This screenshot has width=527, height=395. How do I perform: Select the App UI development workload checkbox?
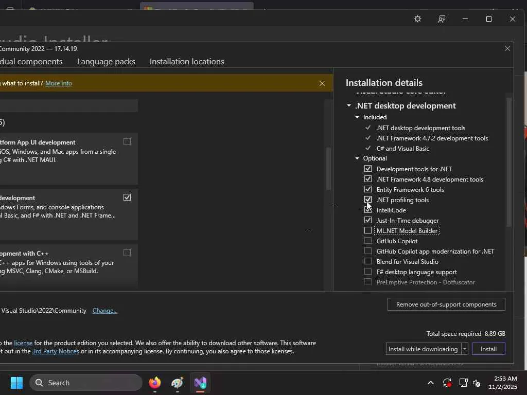click(x=127, y=142)
